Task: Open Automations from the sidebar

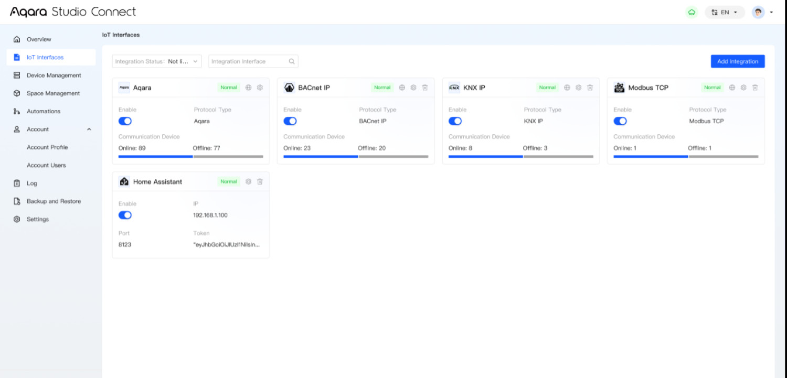Action: coord(44,111)
